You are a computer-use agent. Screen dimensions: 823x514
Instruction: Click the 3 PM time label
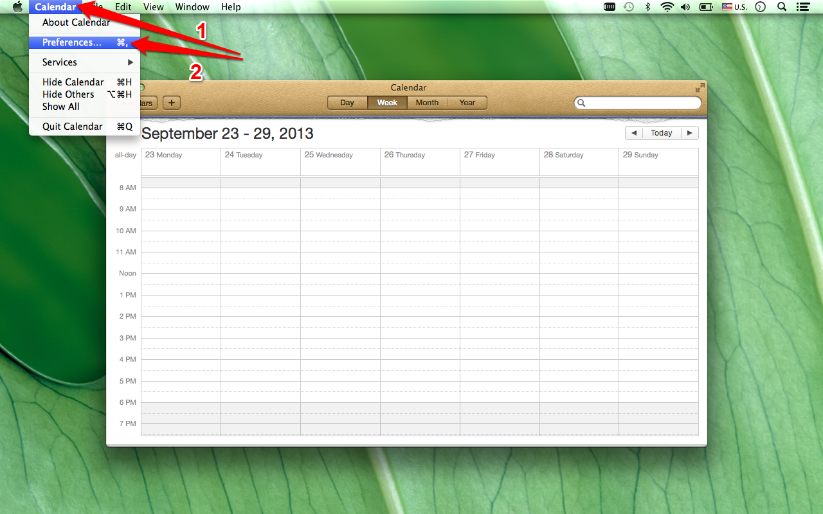point(128,338)
